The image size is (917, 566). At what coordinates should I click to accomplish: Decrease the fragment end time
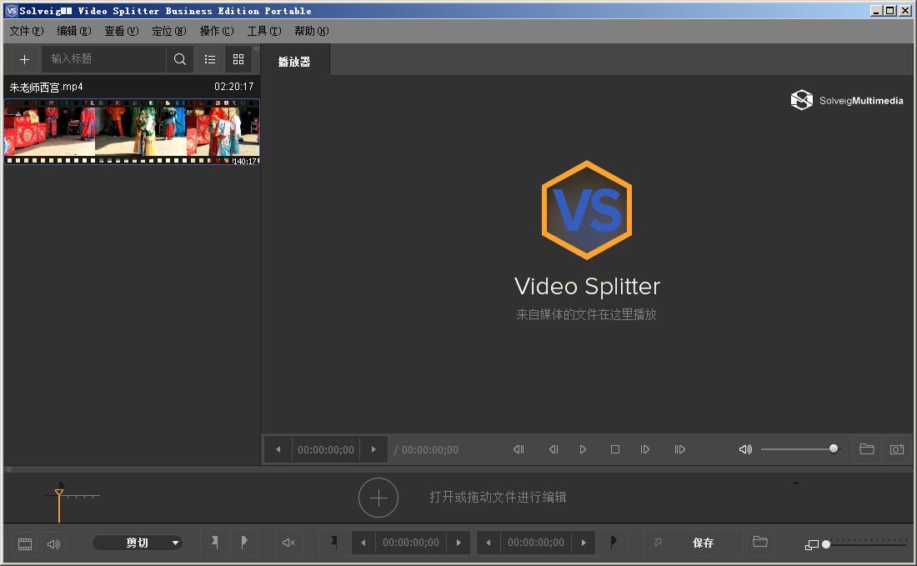489,543
